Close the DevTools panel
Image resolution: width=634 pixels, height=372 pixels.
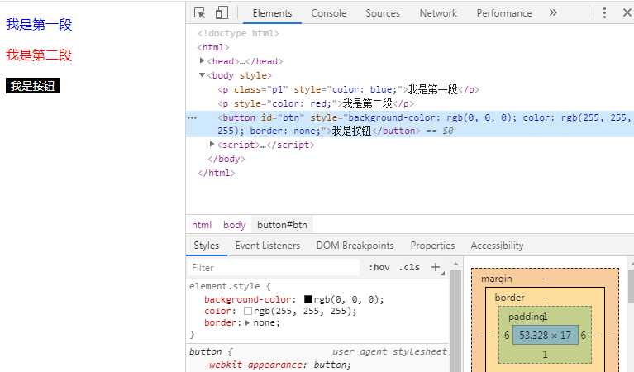[627, 13]
